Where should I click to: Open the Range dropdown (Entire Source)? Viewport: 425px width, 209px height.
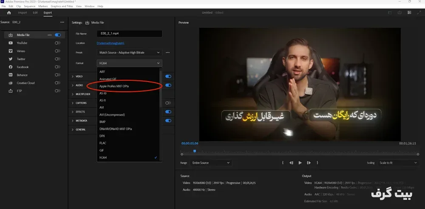coord(211,163)
